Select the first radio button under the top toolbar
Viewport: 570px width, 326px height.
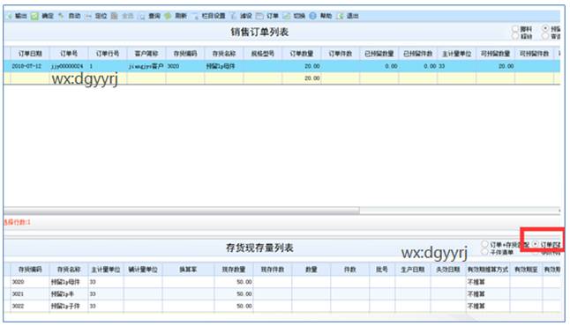(x=515, y=29)
